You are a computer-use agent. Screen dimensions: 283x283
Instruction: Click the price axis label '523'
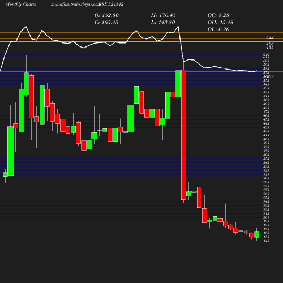pos(266,92)
